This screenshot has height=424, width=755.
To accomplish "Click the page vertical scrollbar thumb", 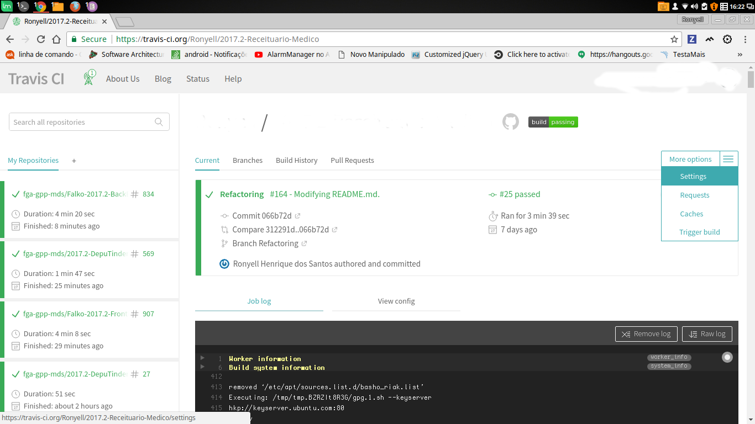I will coord(751,79).
